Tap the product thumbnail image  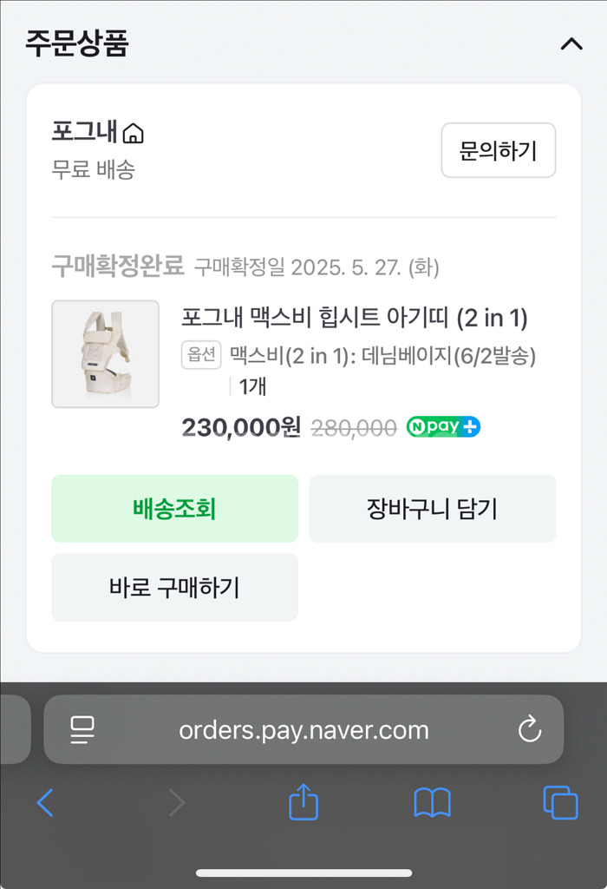(105, 353)
